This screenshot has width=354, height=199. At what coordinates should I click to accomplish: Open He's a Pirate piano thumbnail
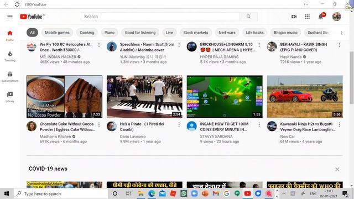pyautogui.click(x=144, y=97)
